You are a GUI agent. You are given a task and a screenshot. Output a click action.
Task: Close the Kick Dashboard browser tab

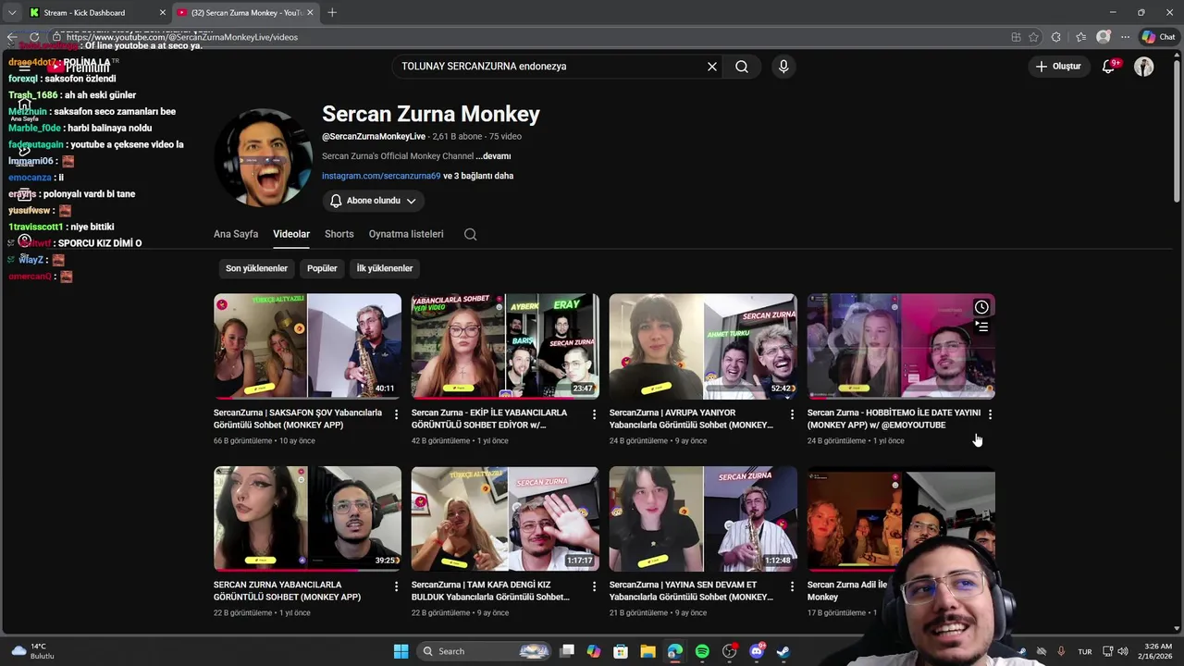pyautogui.click(x=163, y=12)
